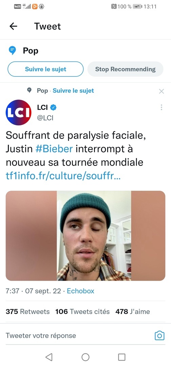This screenshot has width=171, height=367.
Task: Tap the LCI verified badge
Action: 54,108
